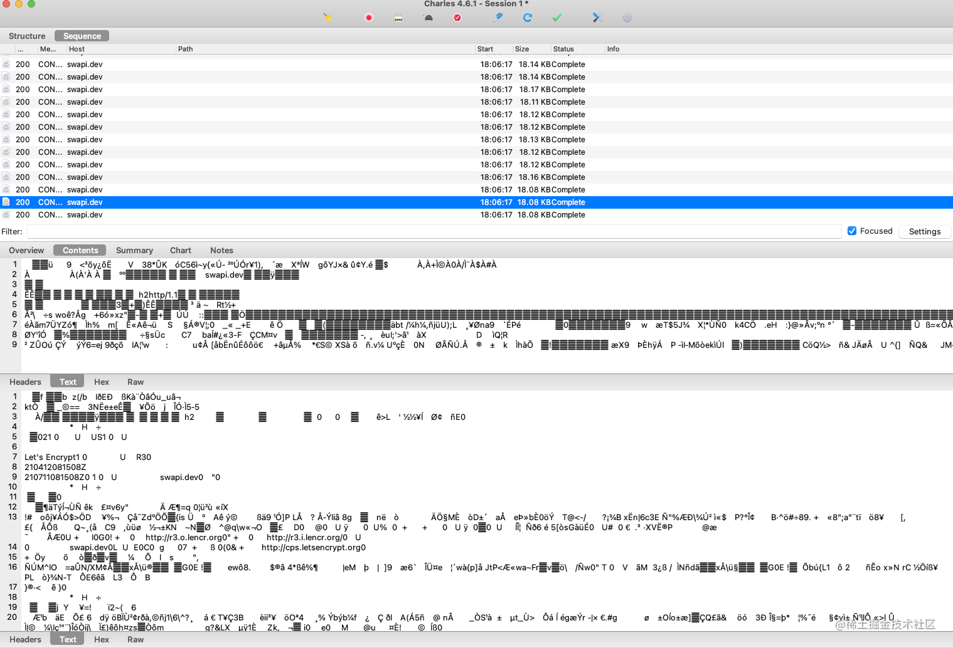Click document icon of the 18.11 KB row
This screenshot has height=648, width=953.
pos(6,102)
